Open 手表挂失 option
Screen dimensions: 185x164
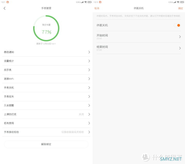46,96
